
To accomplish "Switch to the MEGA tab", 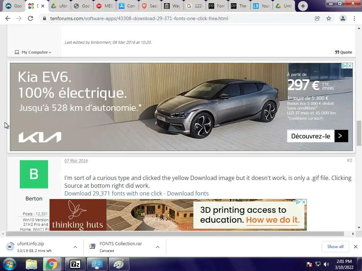I will pyautogui.click(x=105, y=6).
